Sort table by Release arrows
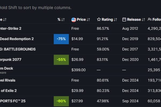The width and height of the screenshot is (161, 107). click(x=143, y=20)
